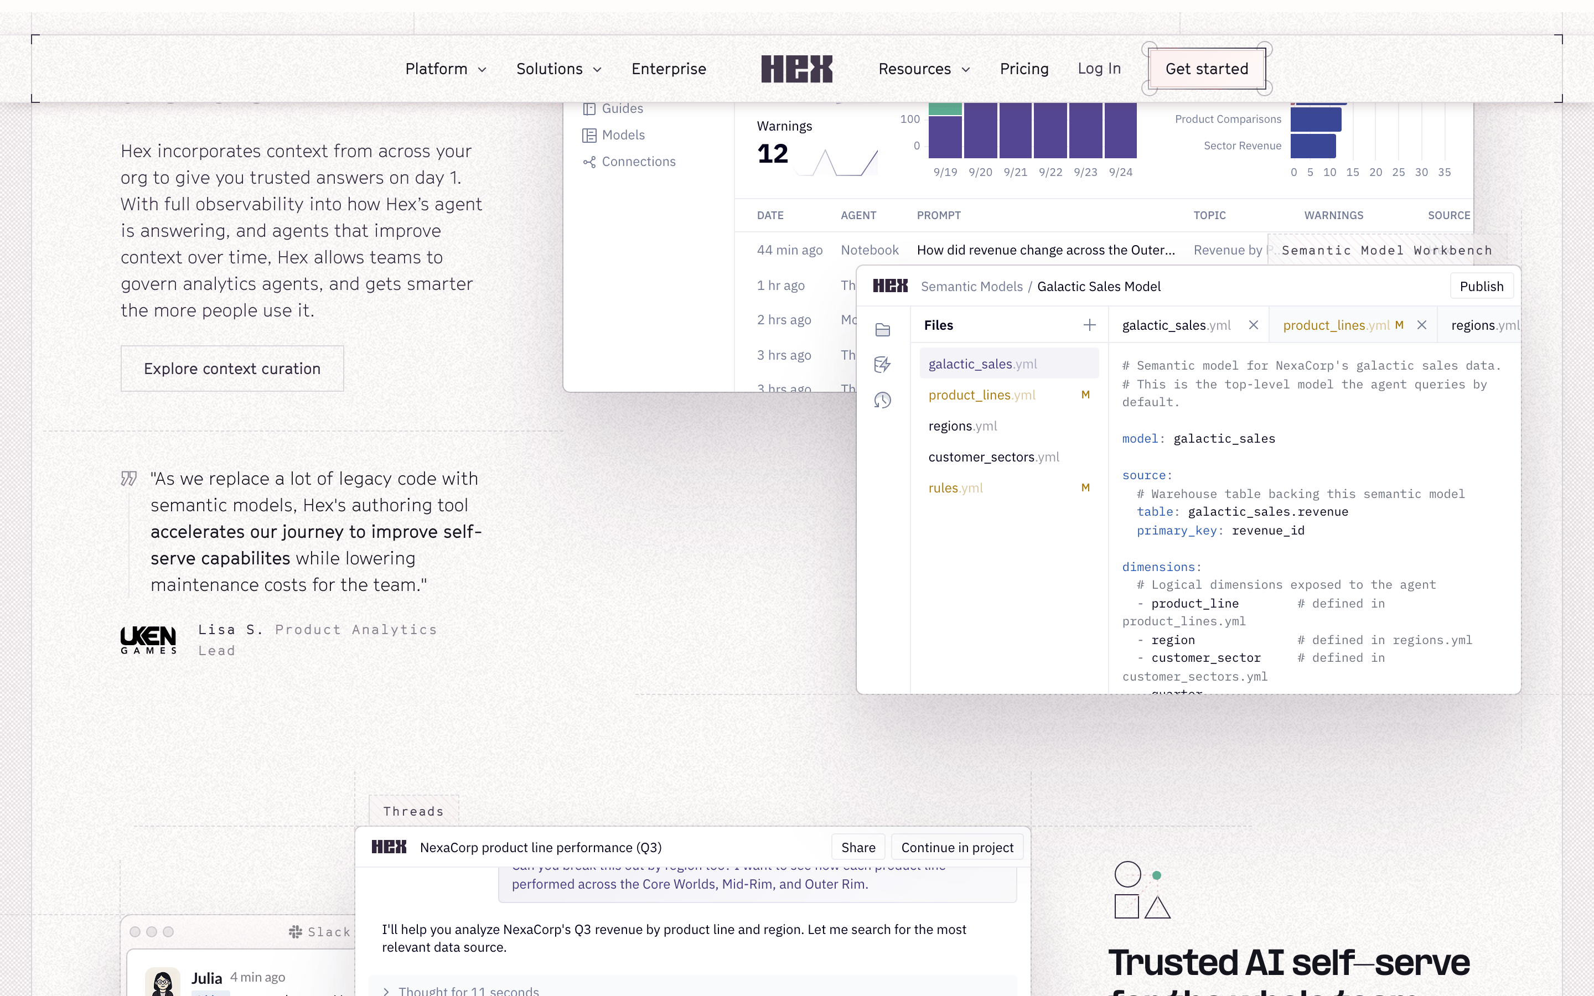Click the '44 min ago' prompt row
Image resolution: width=1594 pixels, height=996 pixels.
click(1104, 250)
